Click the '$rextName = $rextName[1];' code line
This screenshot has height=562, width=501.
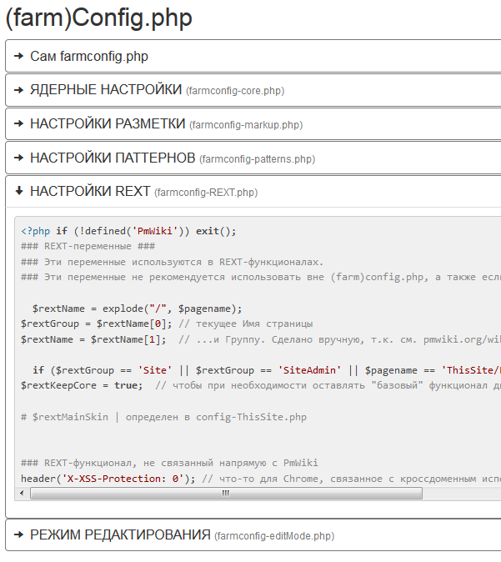pos(261,339)
